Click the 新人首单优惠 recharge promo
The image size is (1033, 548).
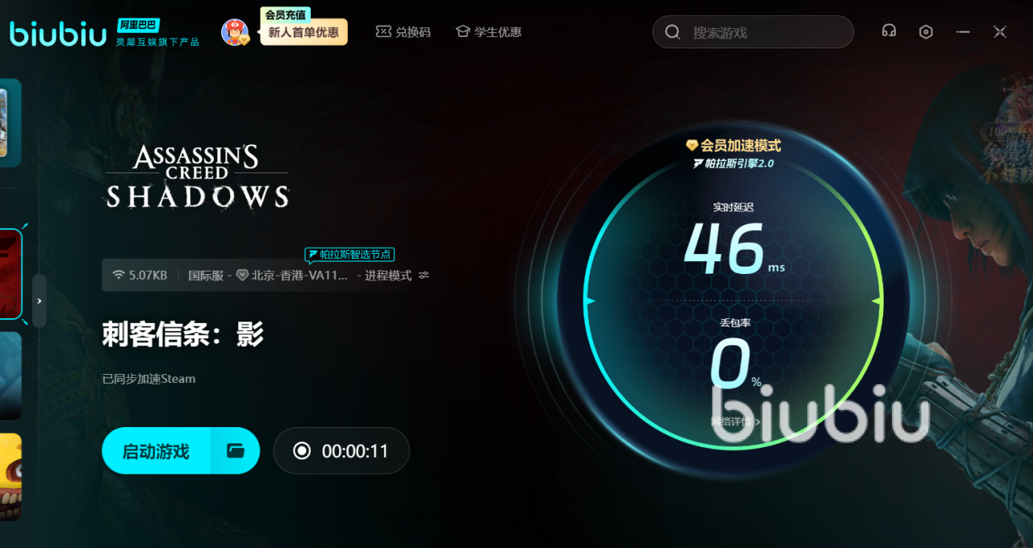pyautogui.click(x=303, y=33)
